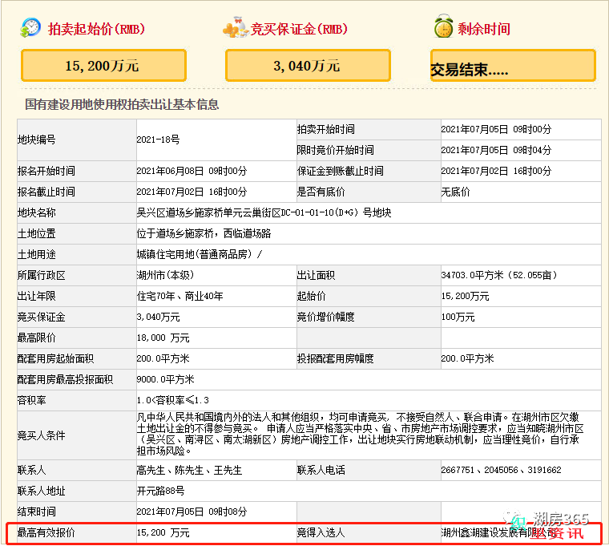Select auction start time 2021年07月05日 09时00分

496,129
